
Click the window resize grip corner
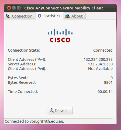tap(115, 123)
